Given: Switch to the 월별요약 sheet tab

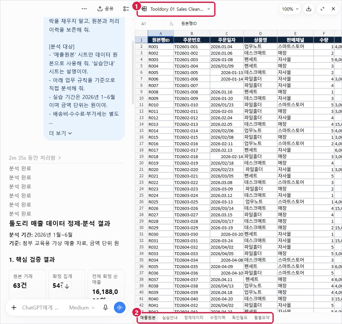Looking at the screenshot, I should [262, 318].
